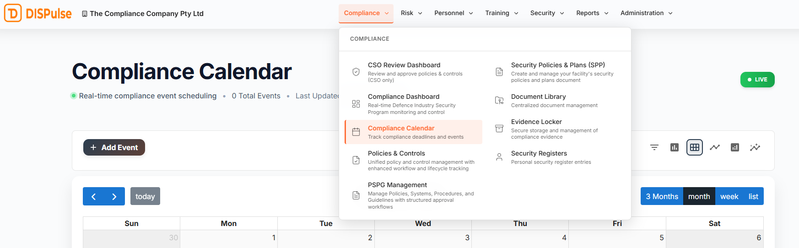Switch calendar to week view

coord(729,196)
